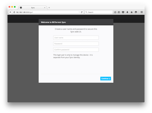Select the Sync browser tab
The height and width of the screenshot is (113, 152).
pyautogui.click(x=33, y=8)
